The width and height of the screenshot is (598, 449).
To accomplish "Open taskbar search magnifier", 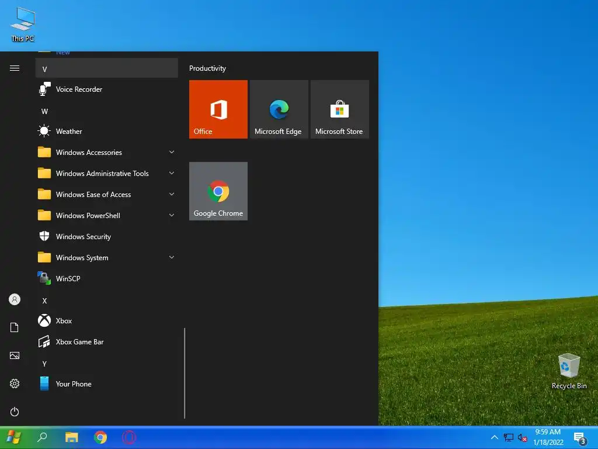I will point(42,437).
